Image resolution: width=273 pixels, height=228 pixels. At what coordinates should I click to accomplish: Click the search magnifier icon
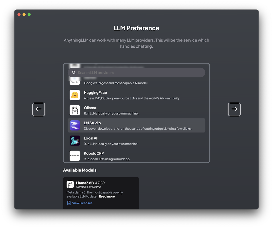(74, 72)
